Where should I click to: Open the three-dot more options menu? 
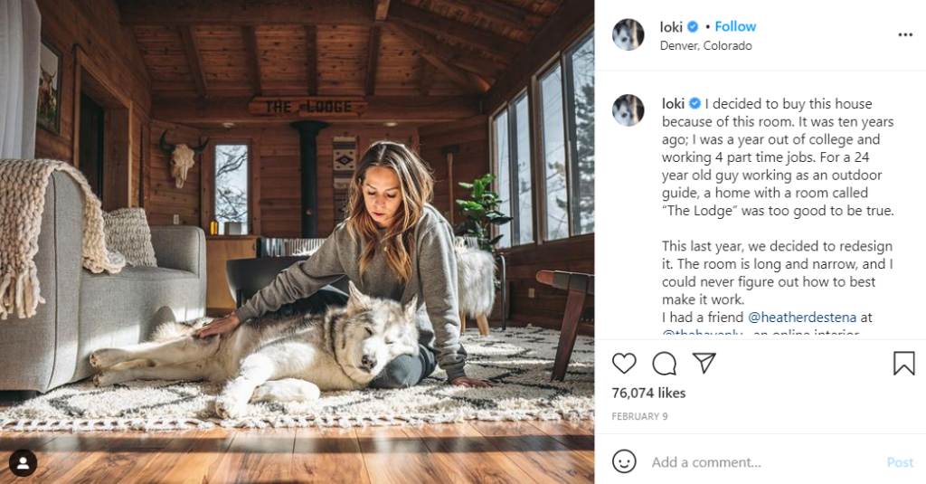tap(905, 34)
